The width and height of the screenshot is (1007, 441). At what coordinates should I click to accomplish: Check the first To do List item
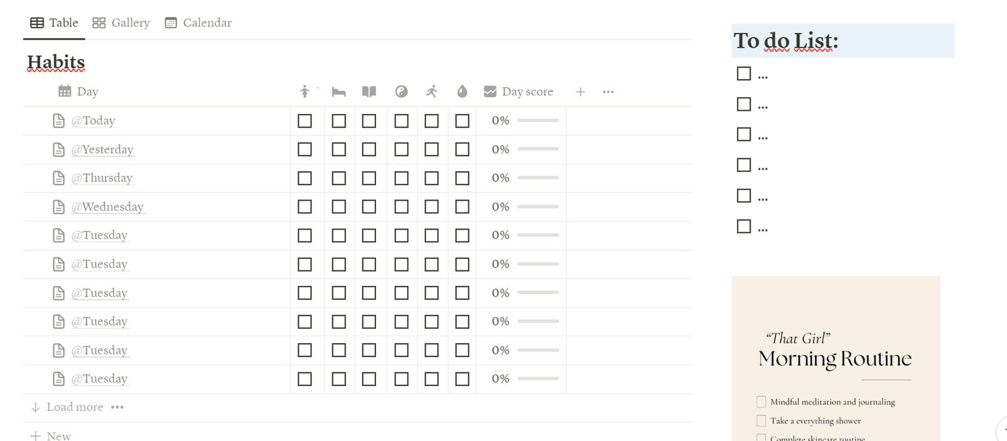pyautogui.click(x=744, y=74)
